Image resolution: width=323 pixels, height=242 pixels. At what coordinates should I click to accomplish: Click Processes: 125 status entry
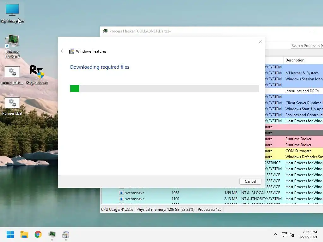[209, 210]
